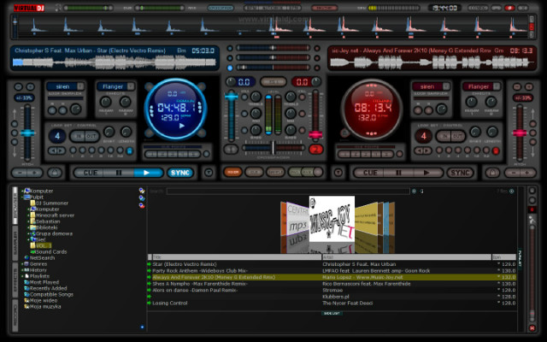Sync the left deck with SYNC button
The image size is (547, 342).
point(180,173)
